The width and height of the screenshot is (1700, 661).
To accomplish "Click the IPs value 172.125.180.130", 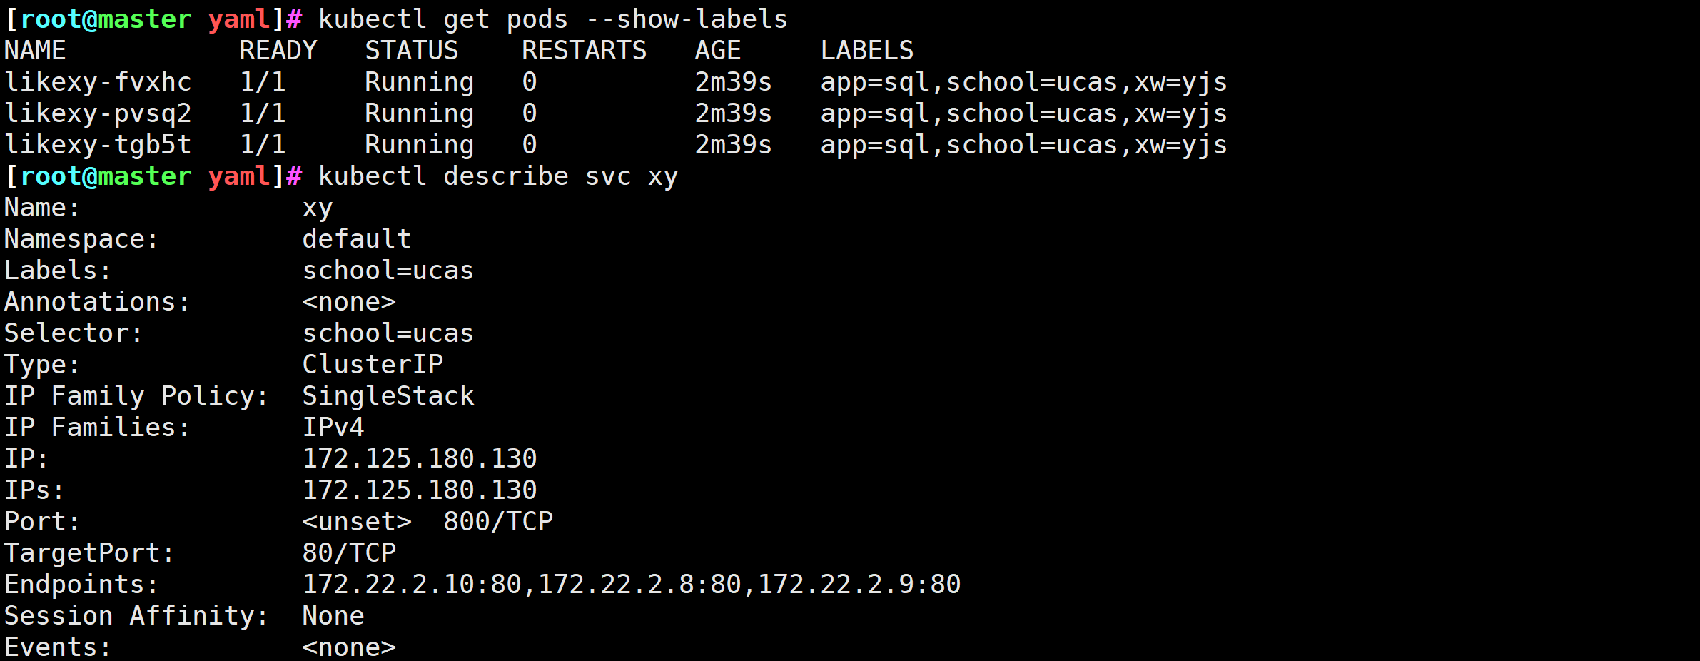I will [x=420, y=490].
